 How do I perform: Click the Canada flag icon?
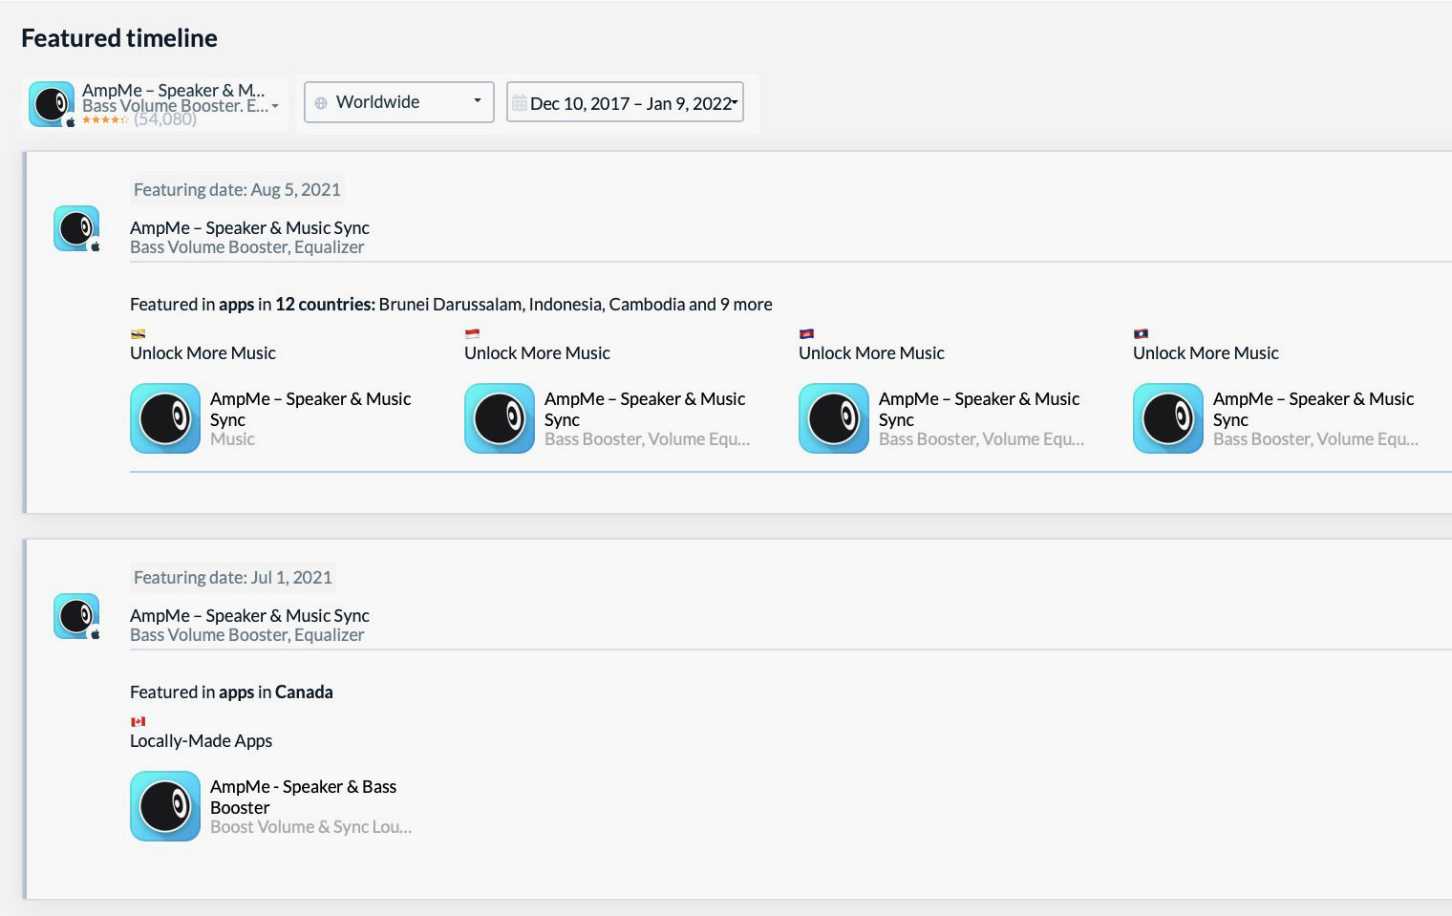(x=138, y=722)
